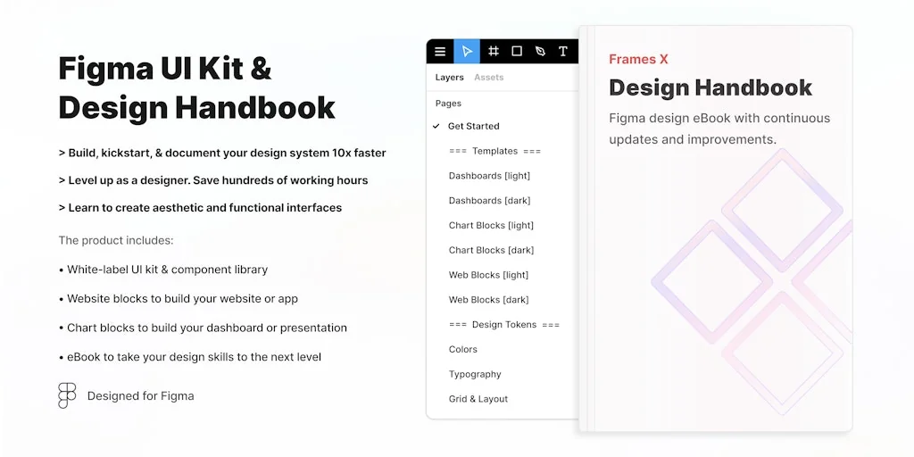
Task: Open the Get Started page
Action: [473, 126]
